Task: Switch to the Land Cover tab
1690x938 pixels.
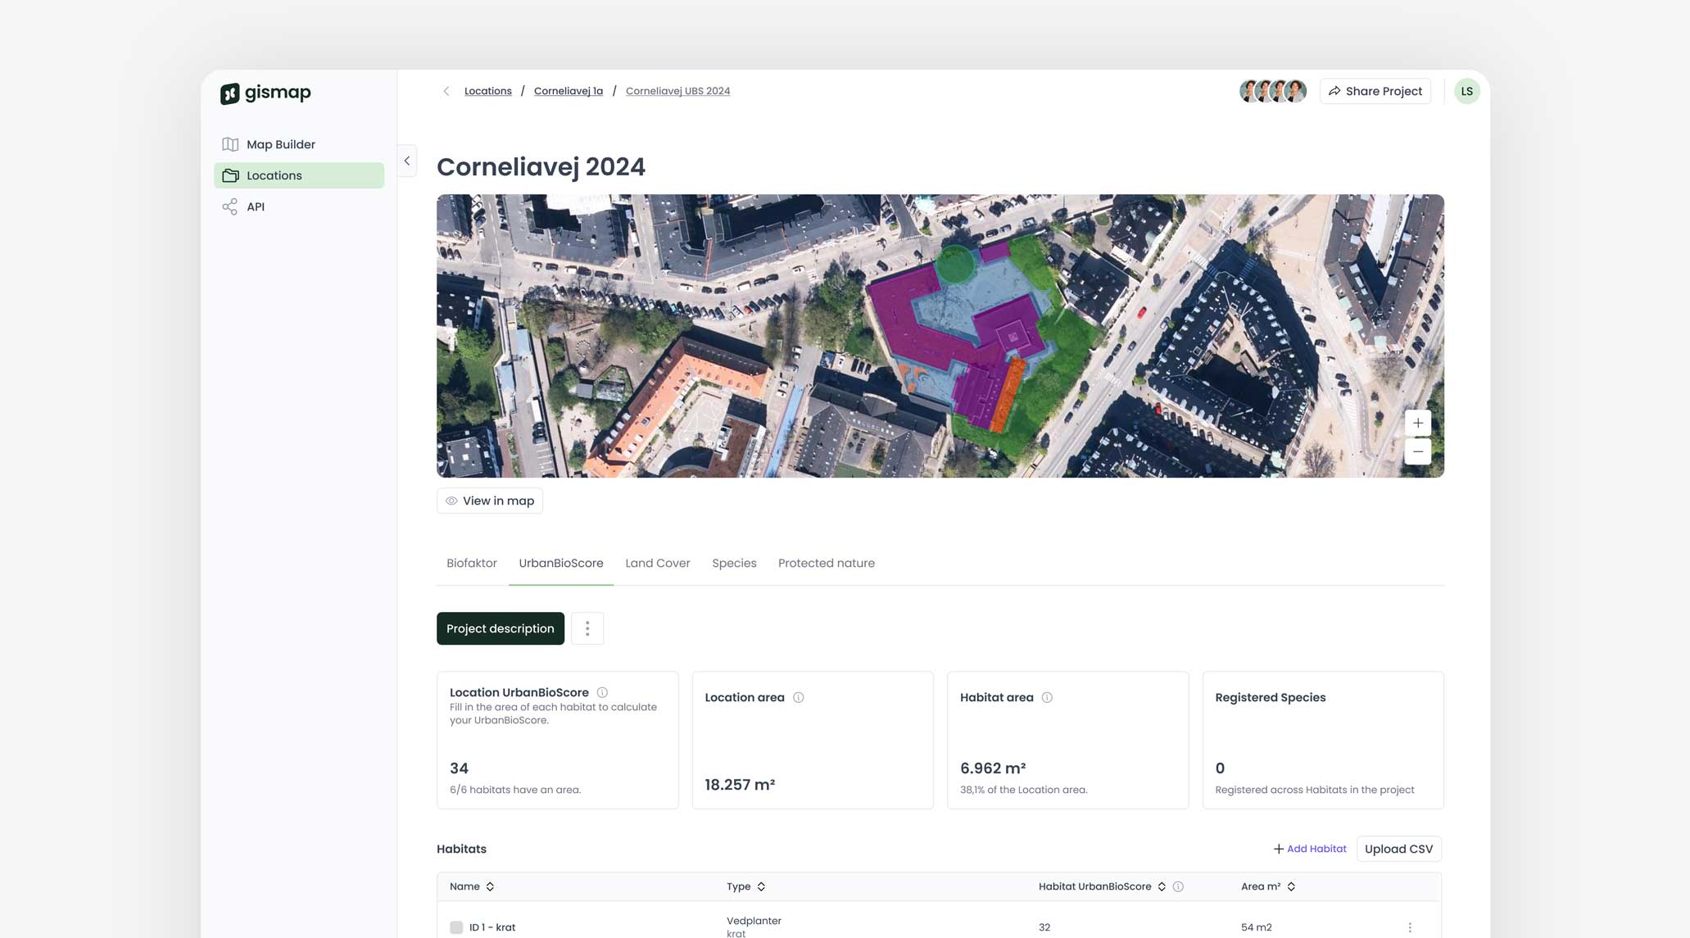Action: [x=657, y=563]
